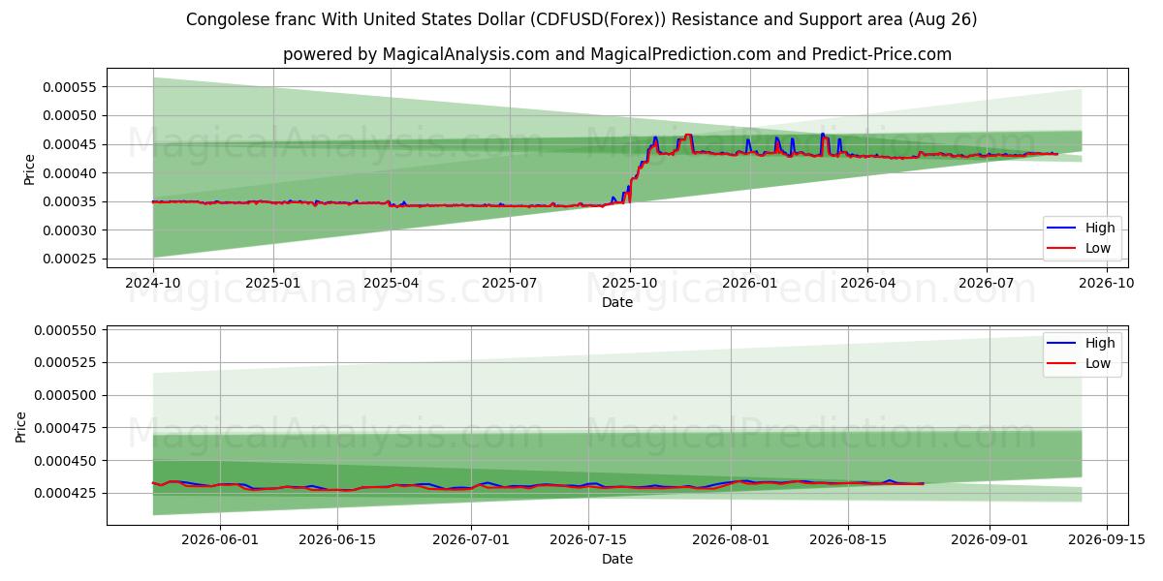
Task: Click the 0.000450 tick label on bottom chart
Action: 66,461
